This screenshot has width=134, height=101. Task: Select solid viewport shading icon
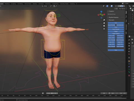click(120, 6)
